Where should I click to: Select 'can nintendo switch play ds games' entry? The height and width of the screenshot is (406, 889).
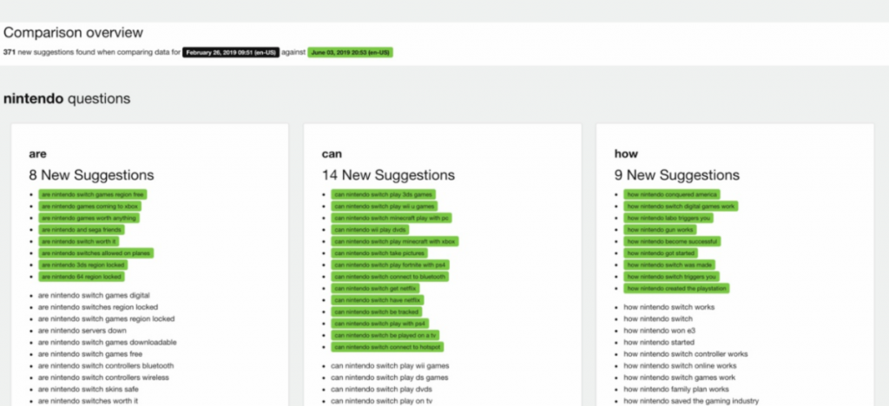(x=390, y=377)
